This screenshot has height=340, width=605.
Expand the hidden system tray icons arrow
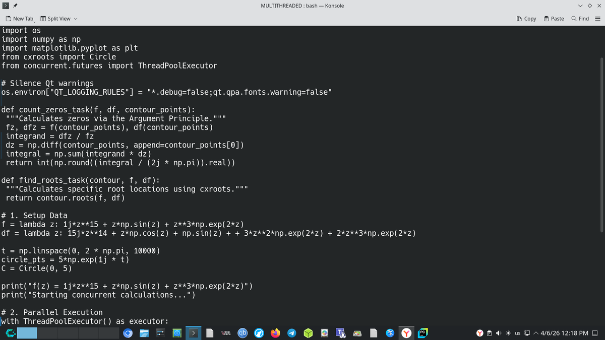pyautogui.click(x=536, y=333)
